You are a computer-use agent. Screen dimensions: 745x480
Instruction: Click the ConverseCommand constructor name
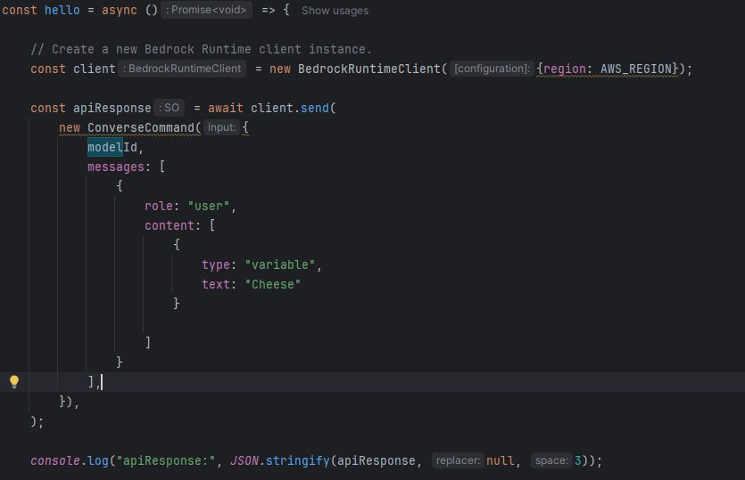(x=141, y=127)
